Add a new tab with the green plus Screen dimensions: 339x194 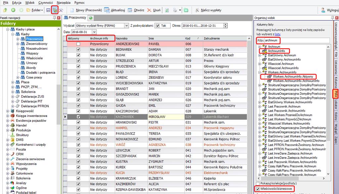click(91, 18)
